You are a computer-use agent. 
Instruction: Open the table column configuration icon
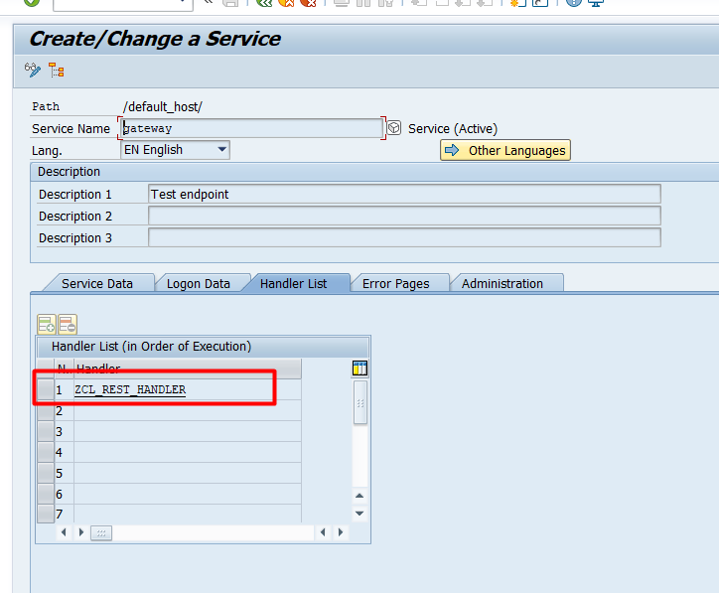click(359, 369)
